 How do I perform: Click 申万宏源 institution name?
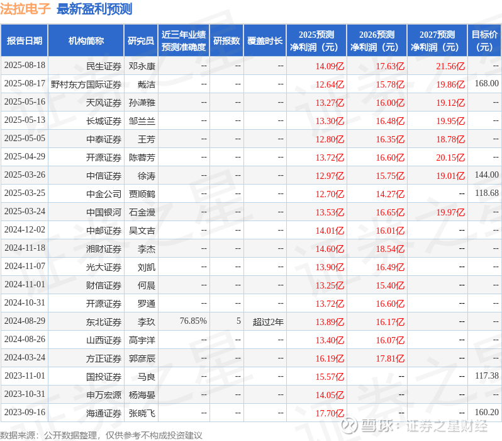coord(104,396)
